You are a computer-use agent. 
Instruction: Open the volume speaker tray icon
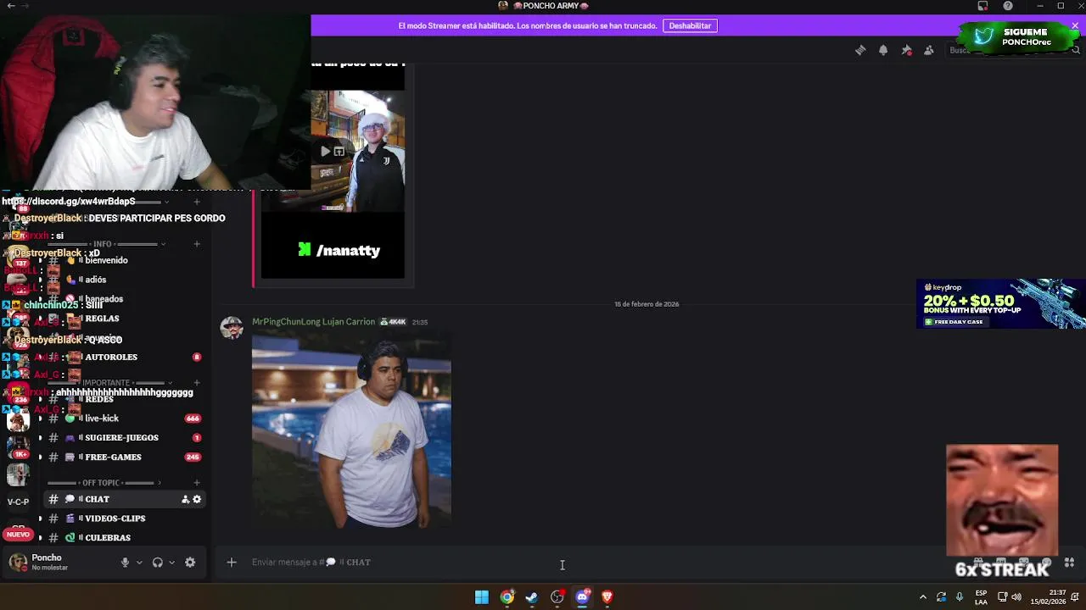pyautogui.click(x=1016, y=597)
